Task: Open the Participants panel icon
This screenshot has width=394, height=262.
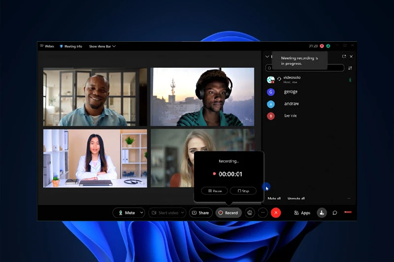Action: pos(321,213)
